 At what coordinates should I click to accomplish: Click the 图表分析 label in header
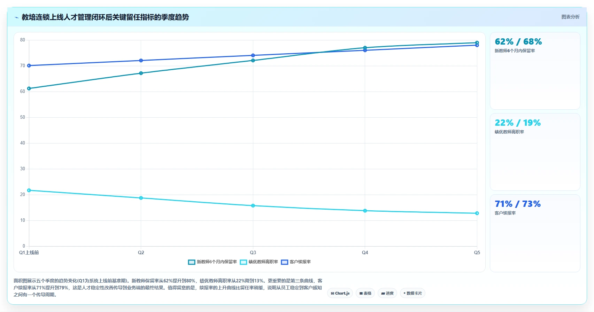click(570, 17)
